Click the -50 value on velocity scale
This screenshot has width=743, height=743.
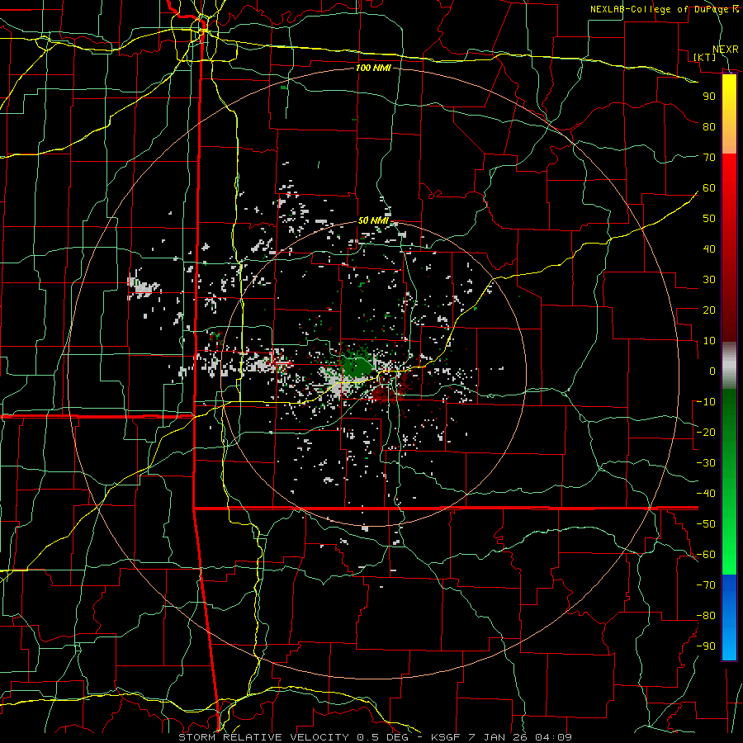pos(706,524)
